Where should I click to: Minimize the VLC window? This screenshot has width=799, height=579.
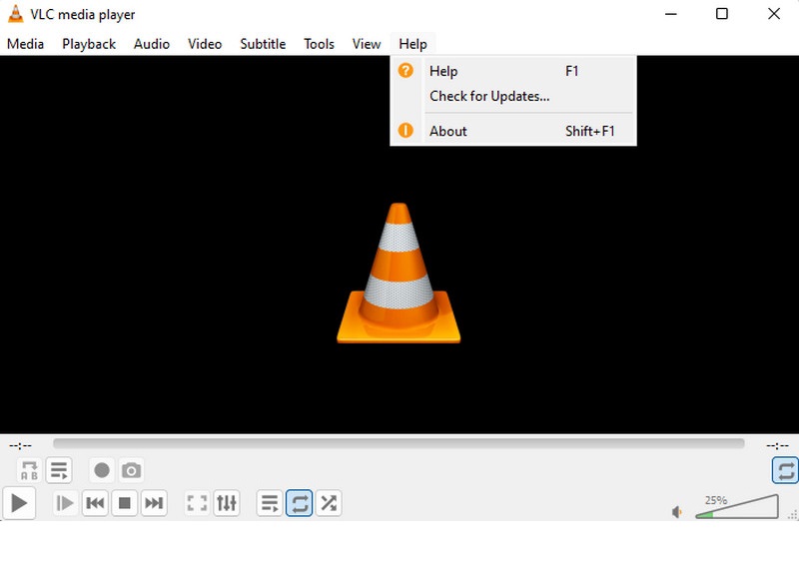[x=671, y=14]
